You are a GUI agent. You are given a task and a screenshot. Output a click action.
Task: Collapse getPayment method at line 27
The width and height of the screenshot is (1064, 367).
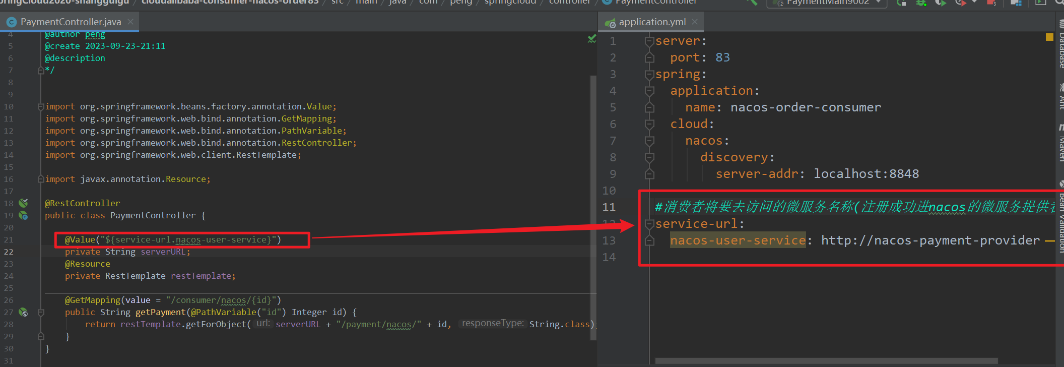(41, 312)
